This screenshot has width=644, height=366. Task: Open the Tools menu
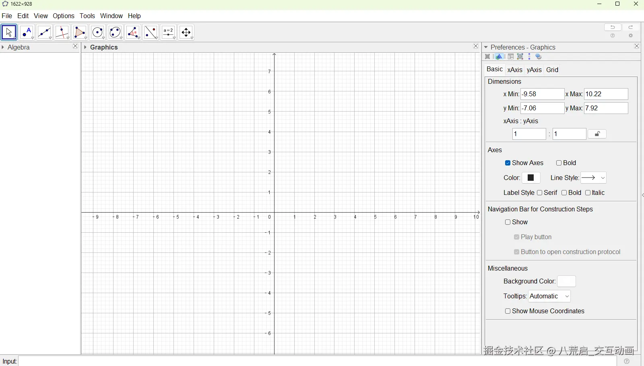coord(87,16)
